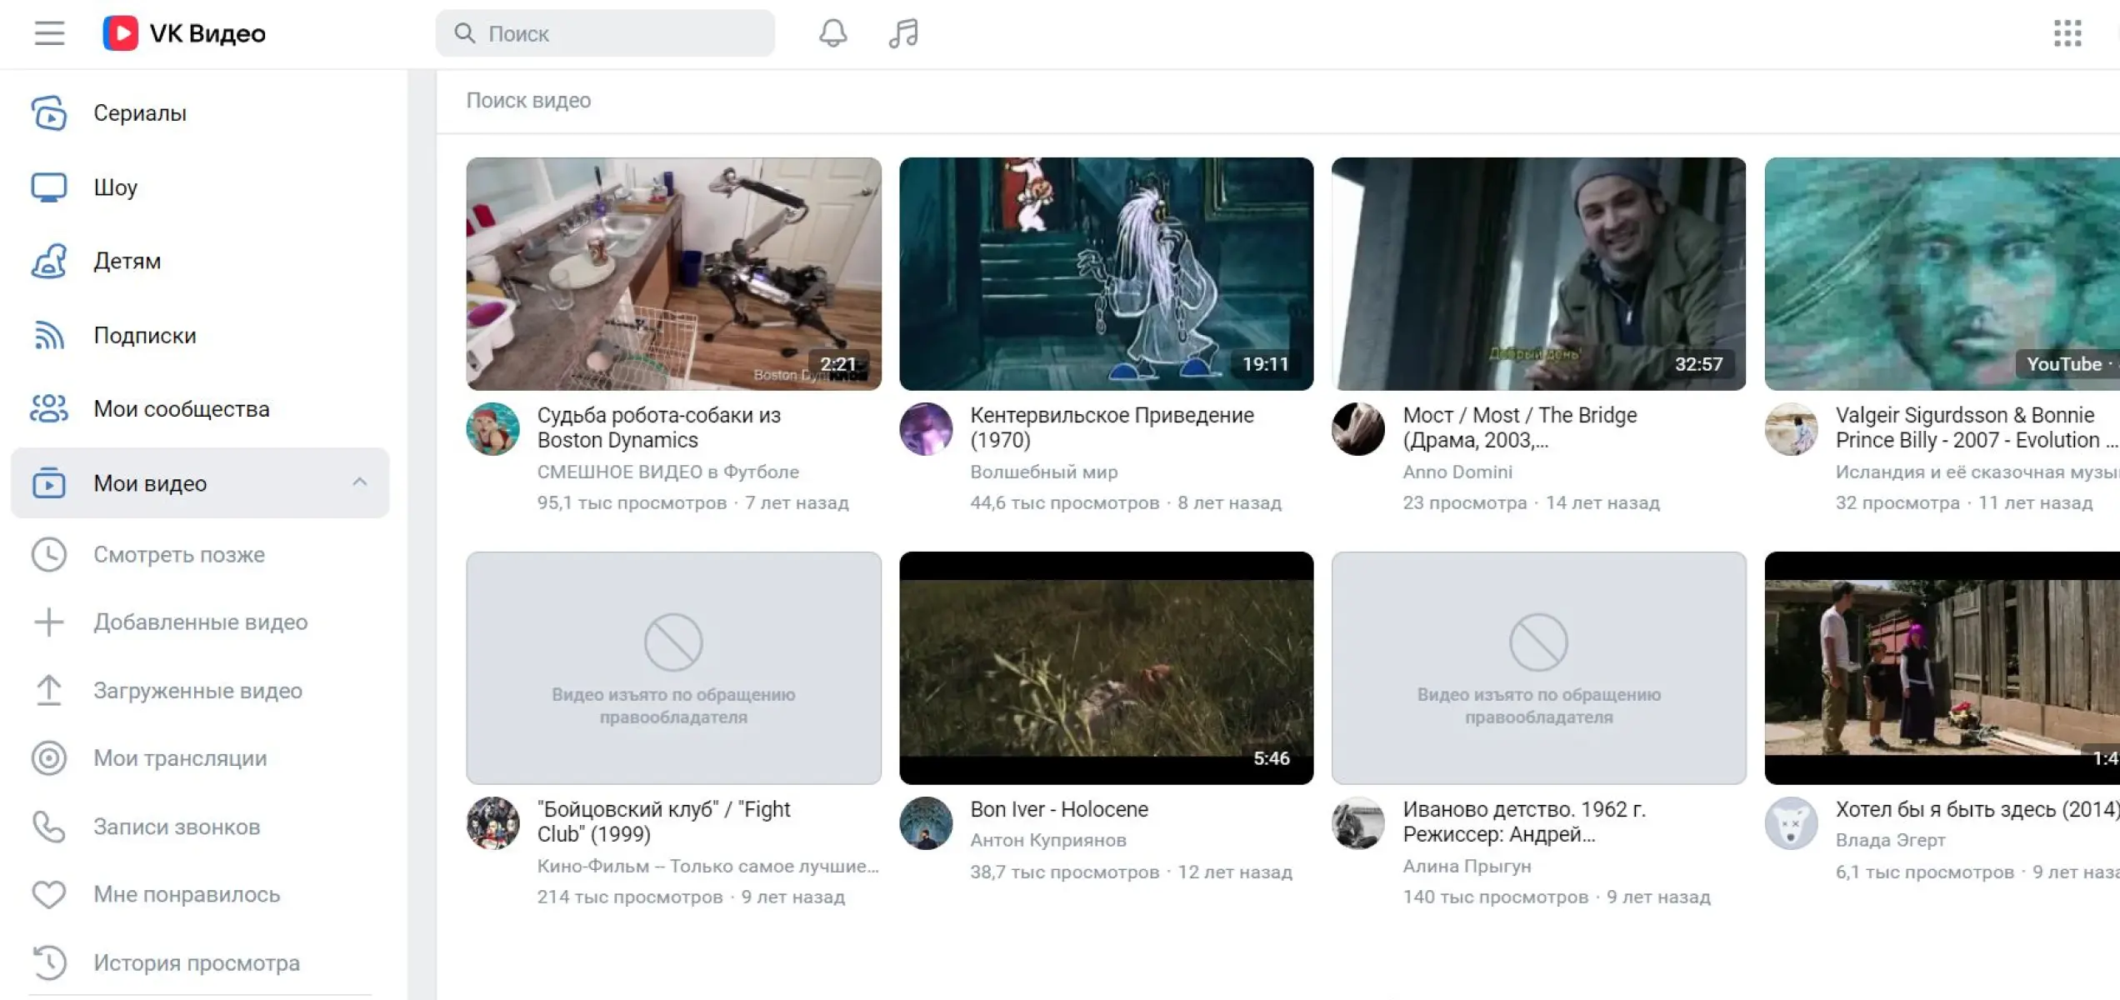Click the История просмотра clock icon
The height and width of the screenshot is (1000, 2120).
click(x=49, y=962)
